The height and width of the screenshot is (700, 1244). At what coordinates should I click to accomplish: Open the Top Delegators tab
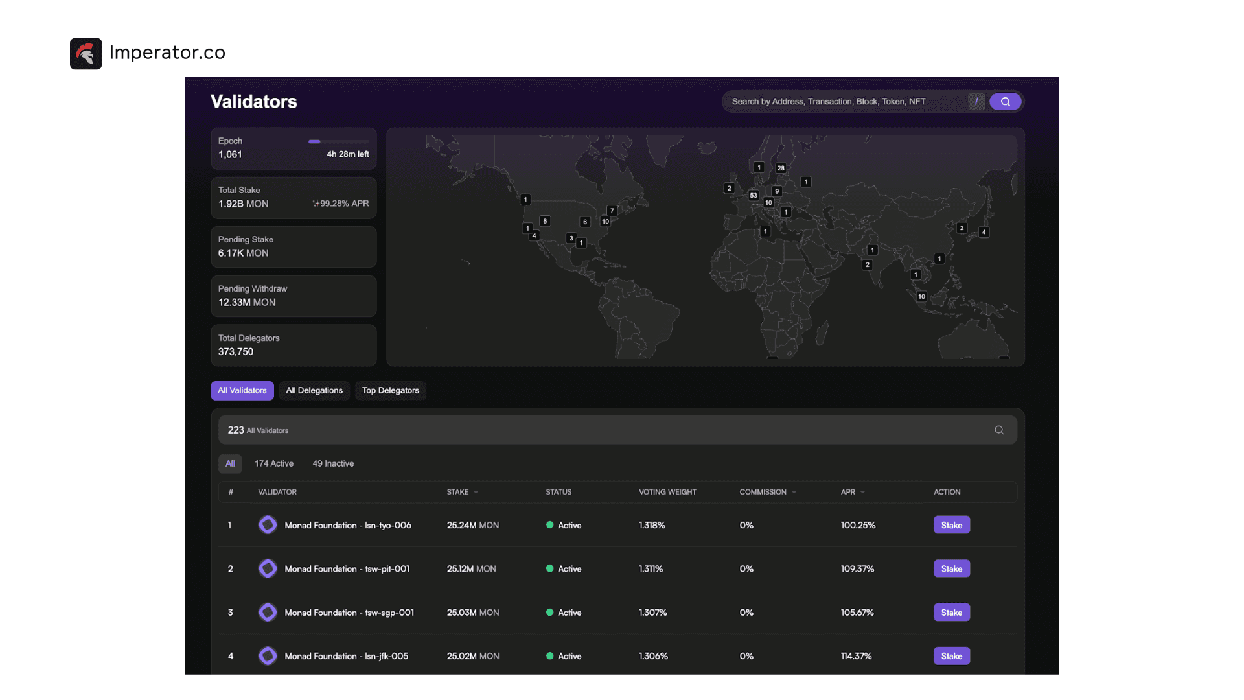pos(391,391)
